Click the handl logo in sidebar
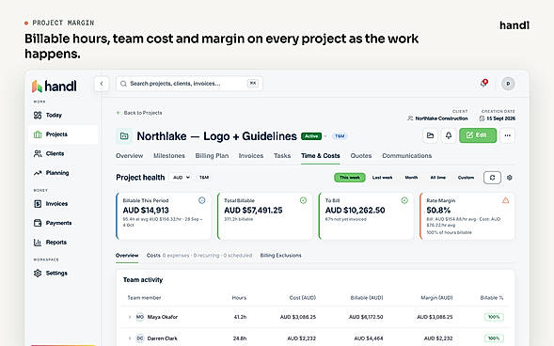Image resolution: width=554 pixels, height=346 pixels. coord(54,86)
